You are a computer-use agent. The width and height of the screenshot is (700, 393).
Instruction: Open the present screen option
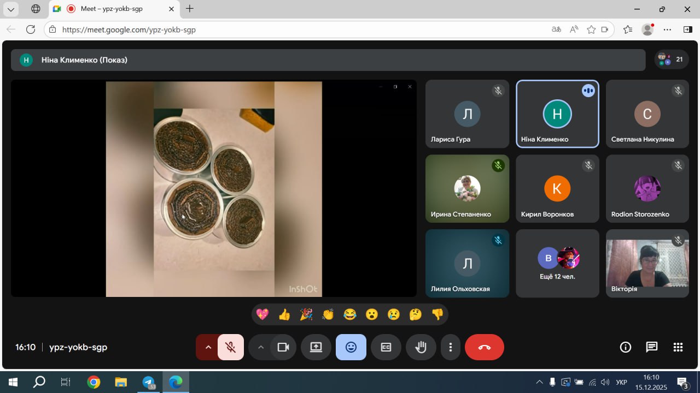(316, 347)
